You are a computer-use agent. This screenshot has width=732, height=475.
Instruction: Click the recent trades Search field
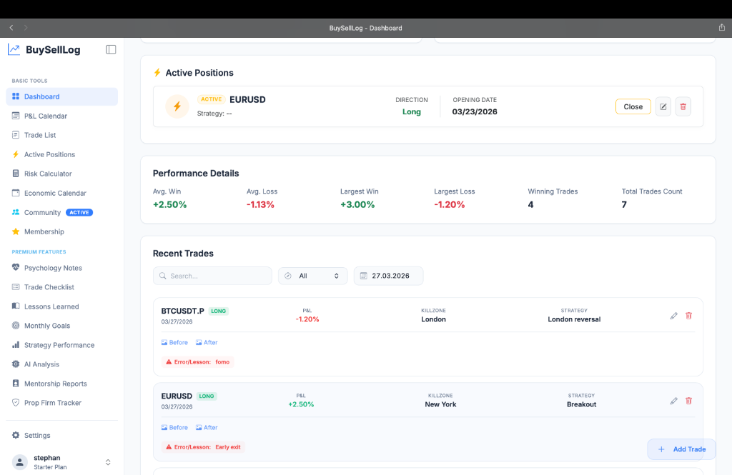(x=212, y=276)
